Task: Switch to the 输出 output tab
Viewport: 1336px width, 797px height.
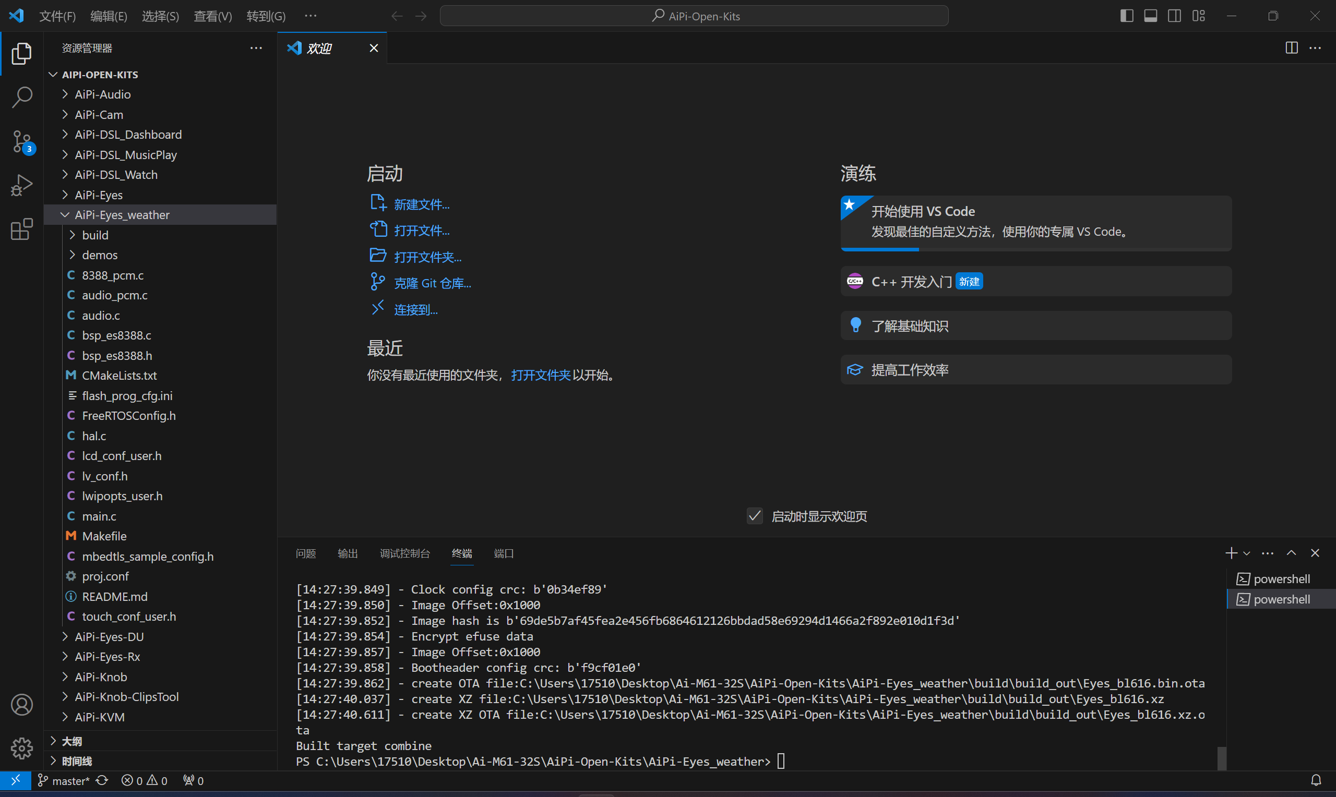Action: (x=348, y=553)
